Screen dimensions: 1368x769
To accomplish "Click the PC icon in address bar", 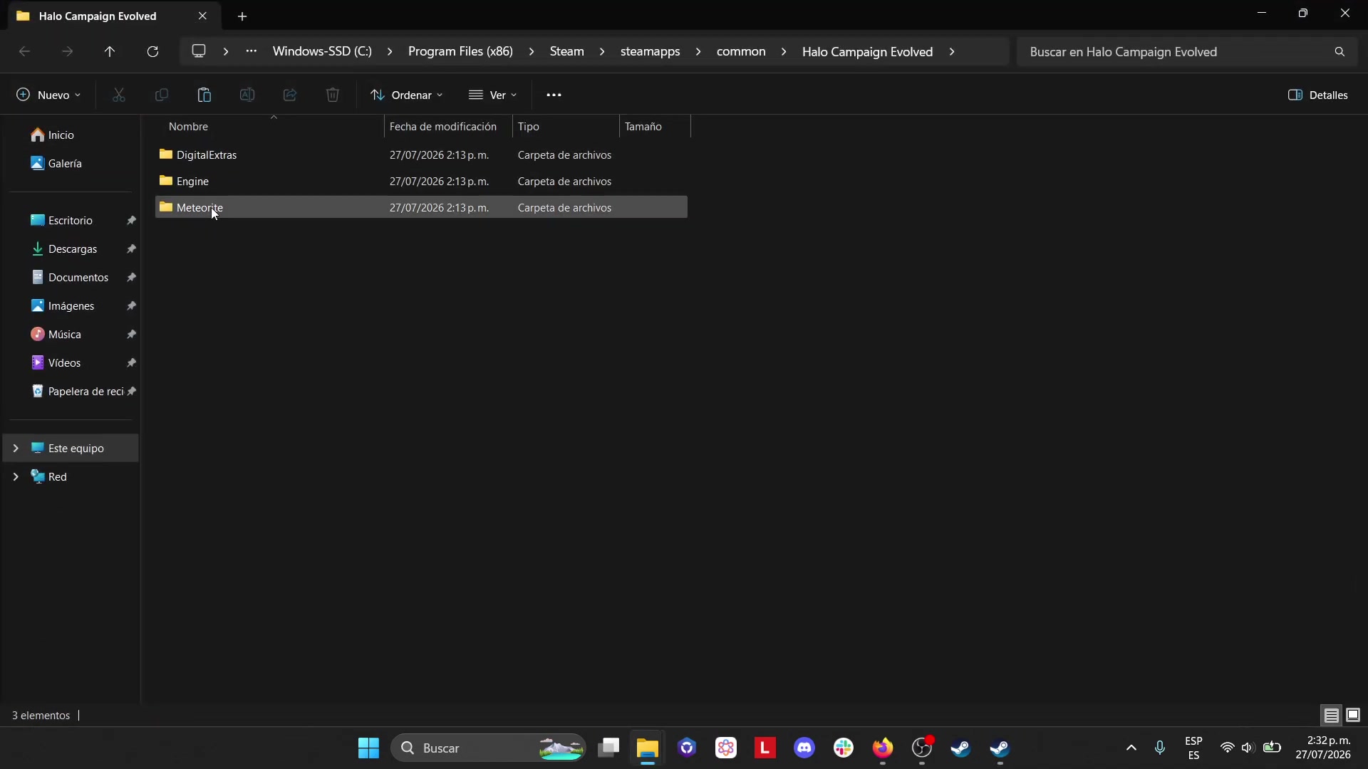I will point(199,51).
